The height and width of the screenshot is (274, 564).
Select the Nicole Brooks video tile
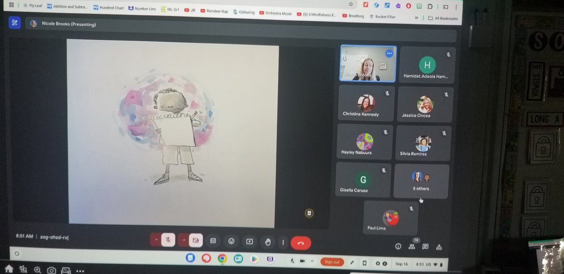point(368,64)
